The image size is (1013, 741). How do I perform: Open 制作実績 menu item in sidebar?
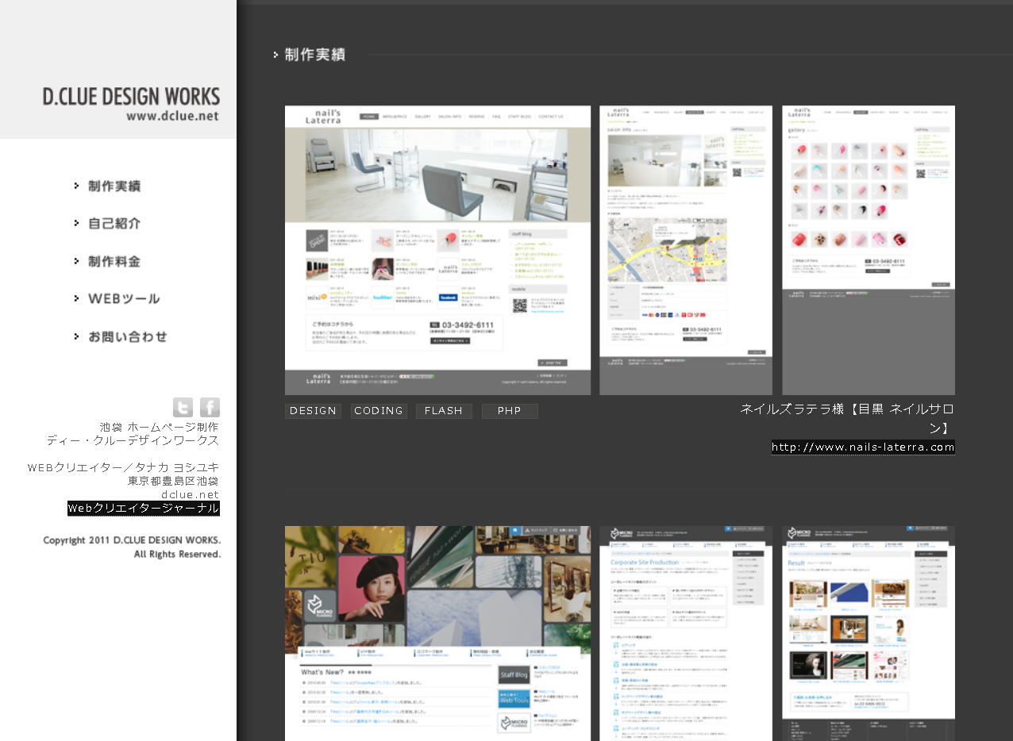point(114,186)
